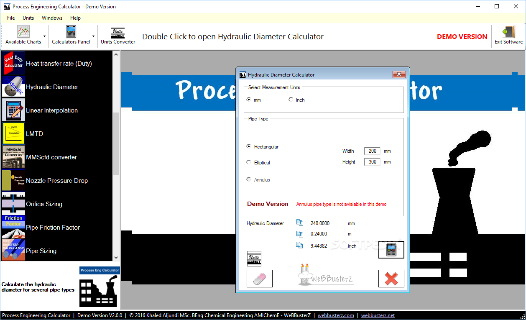Image resolution: width=526 pixels, height=320 pixels.
Task: Select the MMScfd converter icon
Action: click(13, 157)
